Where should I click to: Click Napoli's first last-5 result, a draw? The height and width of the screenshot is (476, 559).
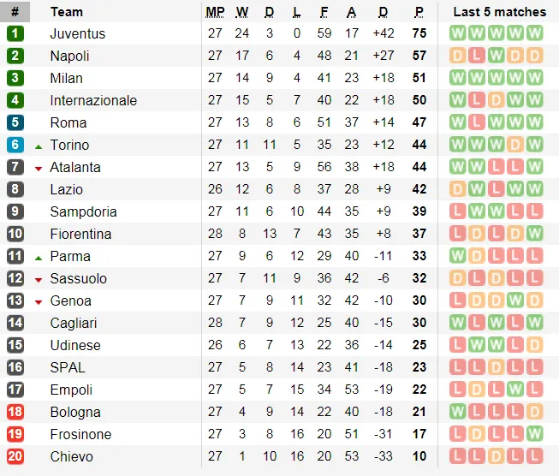tap(458, 56)
